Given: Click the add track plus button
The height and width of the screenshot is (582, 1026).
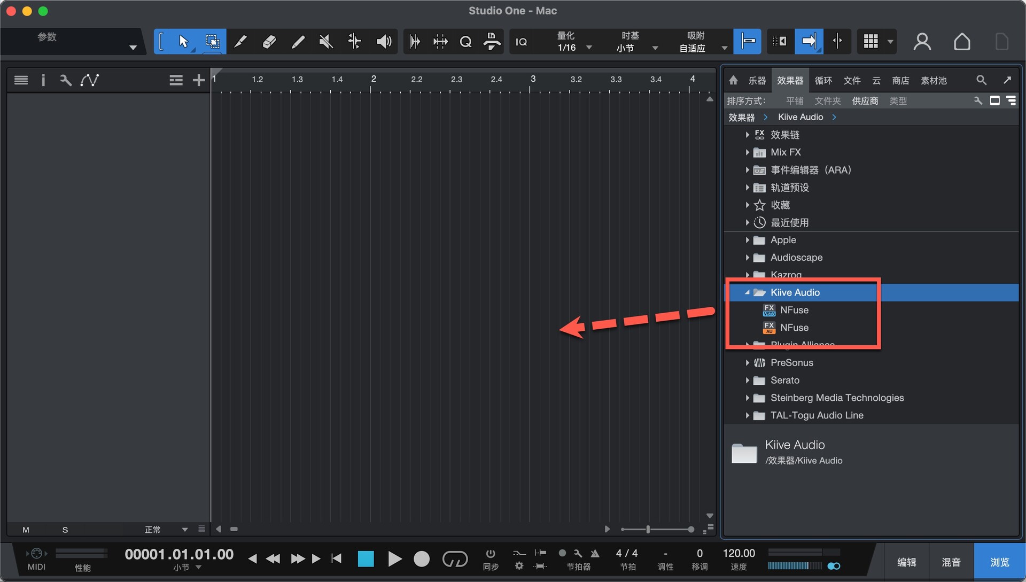Looking at the screenshot, I should (198, 80).
